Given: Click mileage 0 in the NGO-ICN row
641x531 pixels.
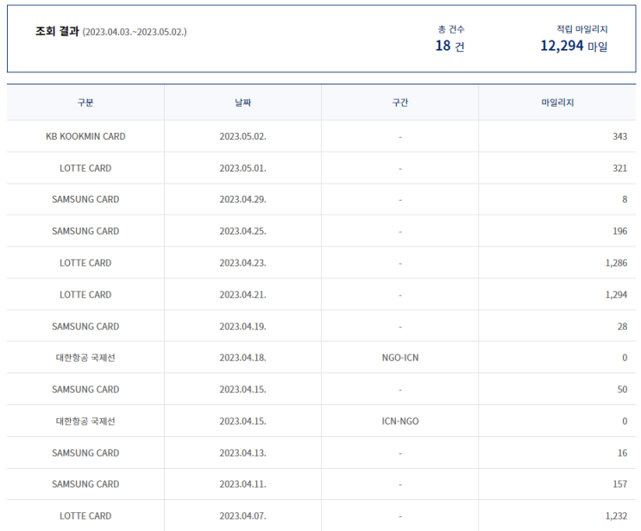Looking at the screenshot, I should 625,358.
